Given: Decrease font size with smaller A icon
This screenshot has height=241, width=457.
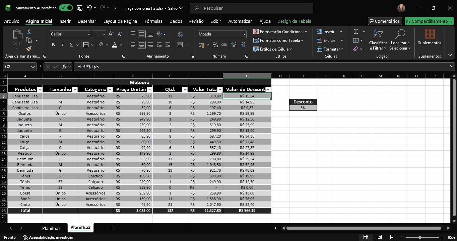Looking at the screenshot, I should pos(120,34).
